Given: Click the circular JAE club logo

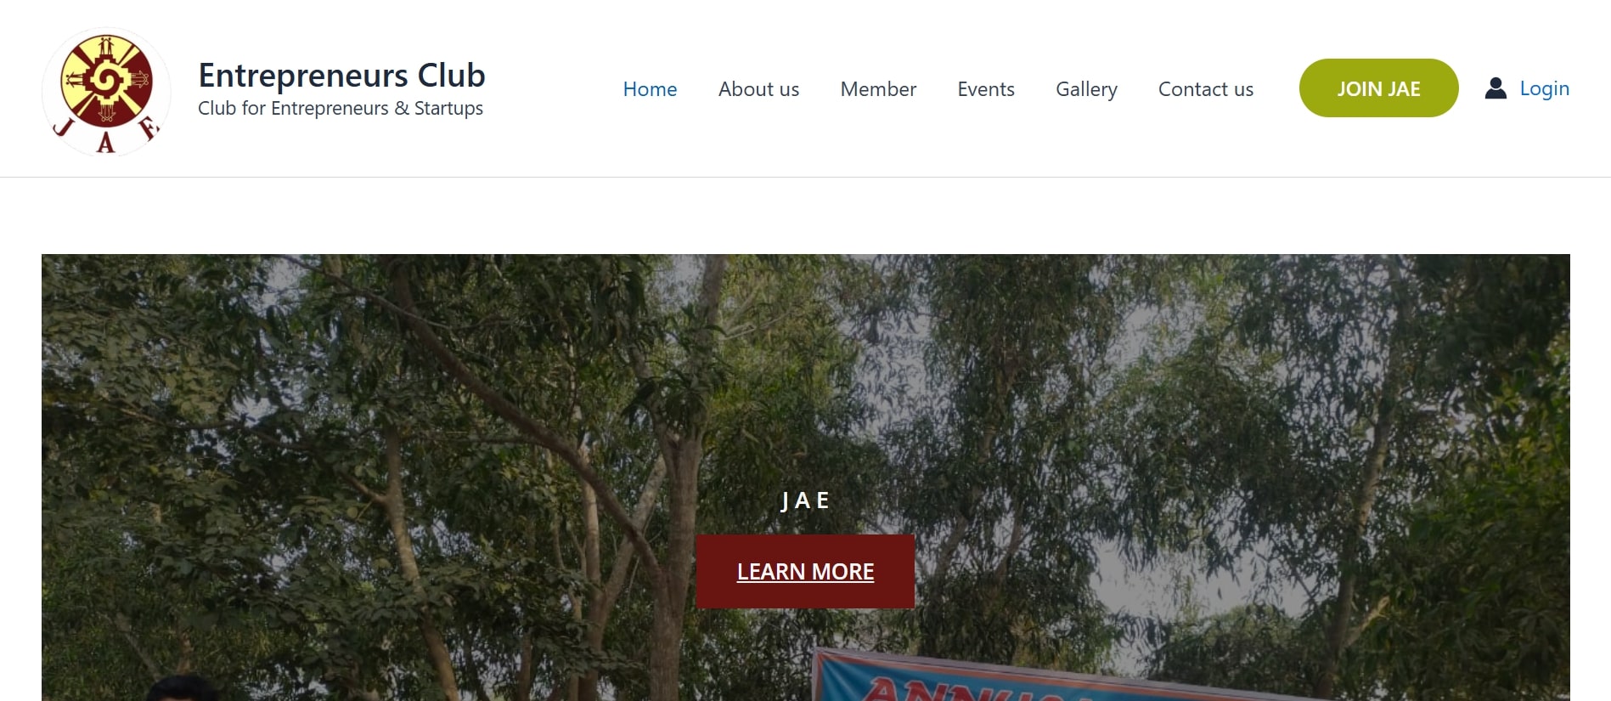Looking at the screenshot, I should (x=106, y=91).
